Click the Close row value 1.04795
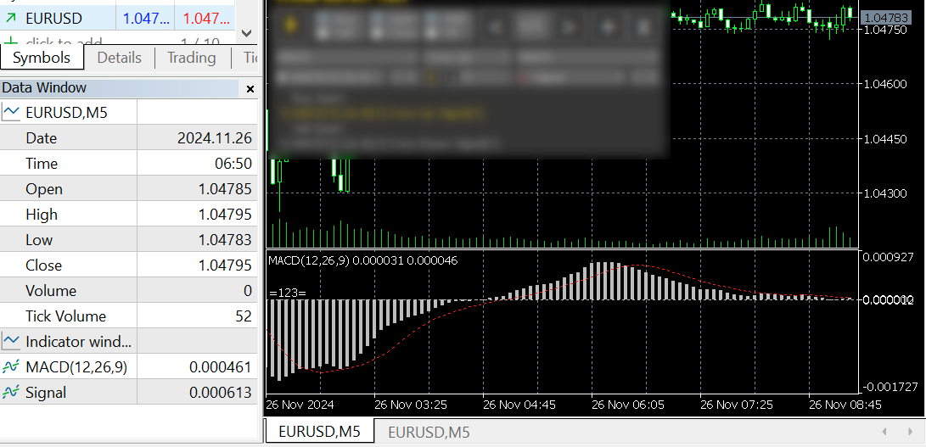 [225, 265]
